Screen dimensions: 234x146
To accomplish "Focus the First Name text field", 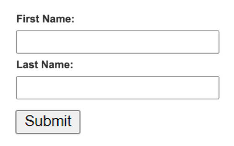I will point(118,42).
